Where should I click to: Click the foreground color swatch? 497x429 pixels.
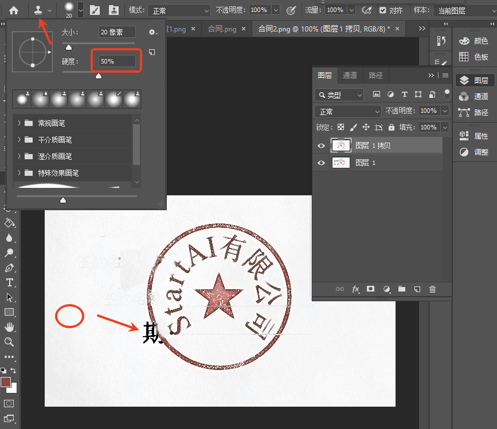[6, 382]
